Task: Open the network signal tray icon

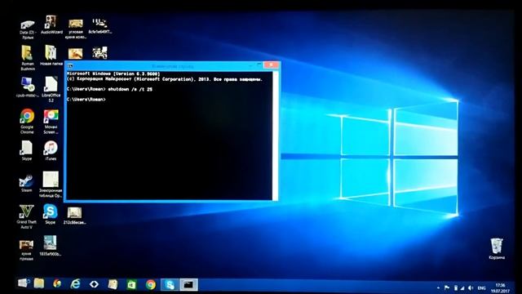Action: coord(462,287)
